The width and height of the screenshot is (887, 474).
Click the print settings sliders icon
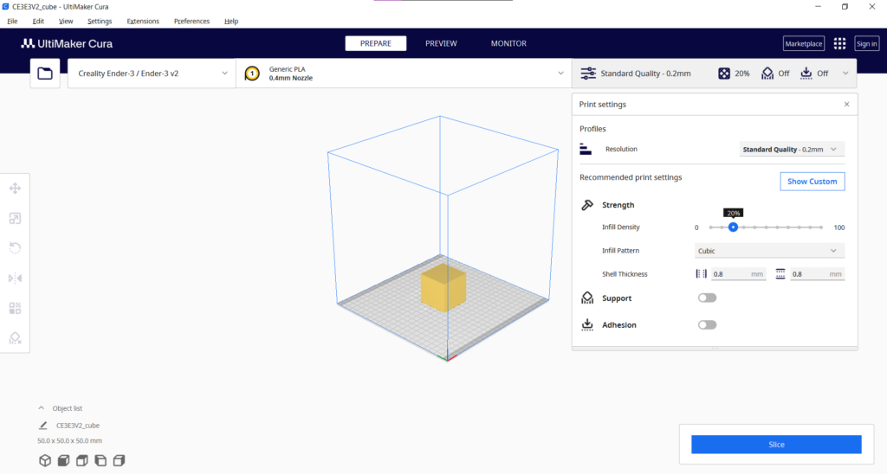click(x=588, y=74)
